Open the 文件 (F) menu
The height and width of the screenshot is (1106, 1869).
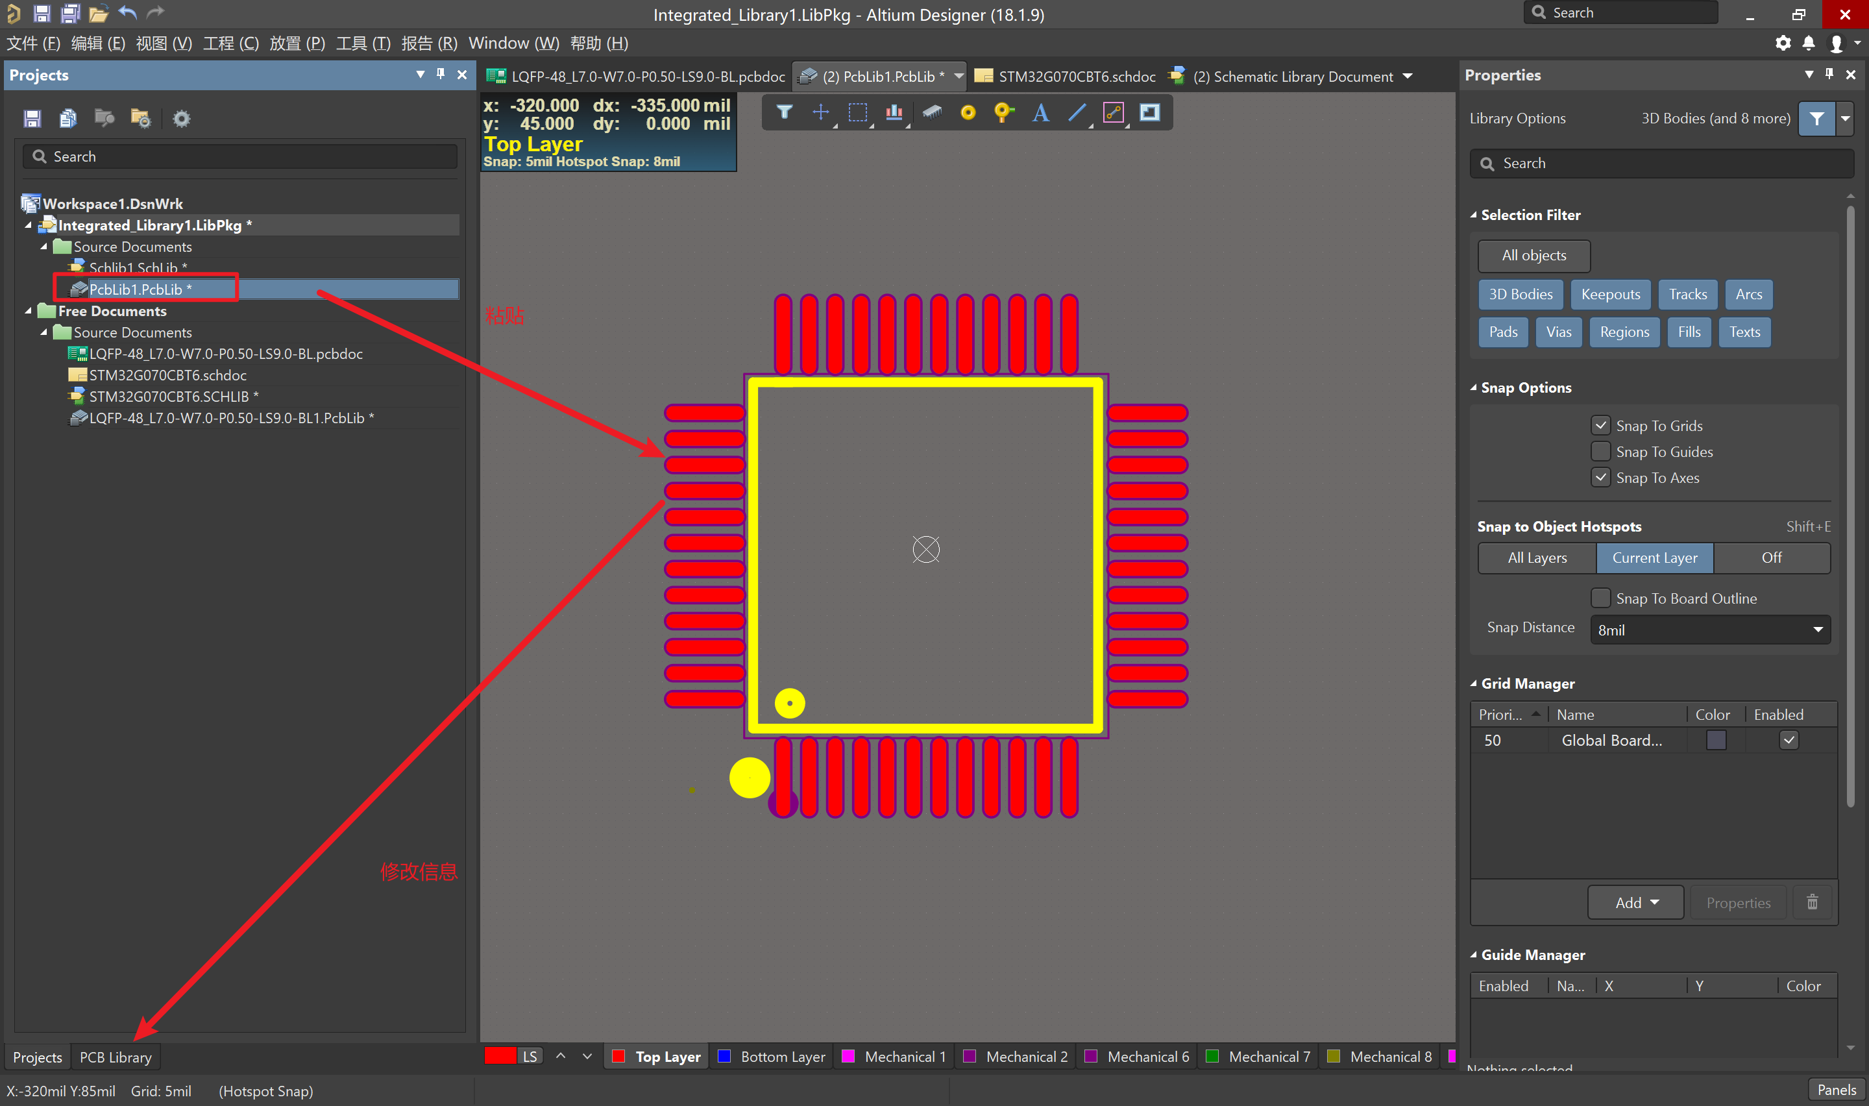coord(34,43)
